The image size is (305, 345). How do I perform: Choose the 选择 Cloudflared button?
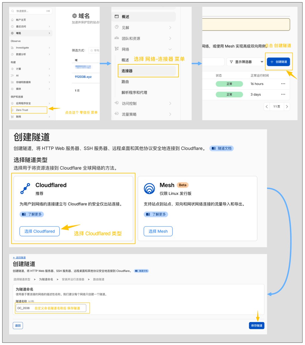[x=39, y=231]
